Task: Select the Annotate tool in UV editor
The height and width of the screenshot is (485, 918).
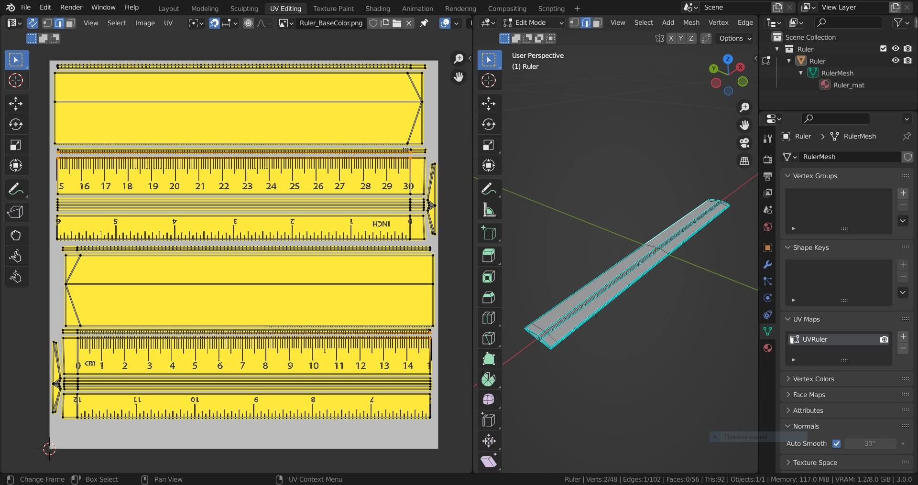Action: pyautogui.click(x=16, y=189)
